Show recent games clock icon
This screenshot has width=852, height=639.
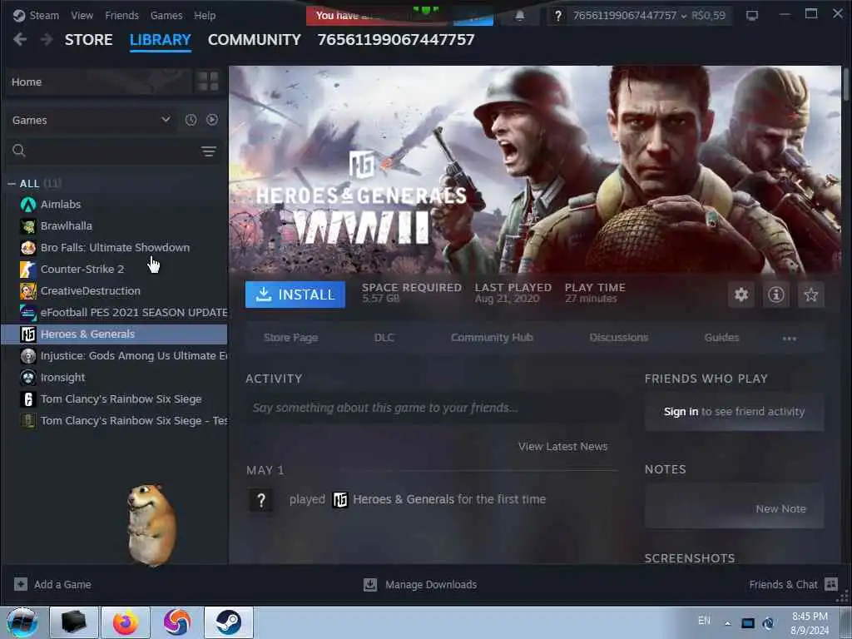(x=191, y=120)
